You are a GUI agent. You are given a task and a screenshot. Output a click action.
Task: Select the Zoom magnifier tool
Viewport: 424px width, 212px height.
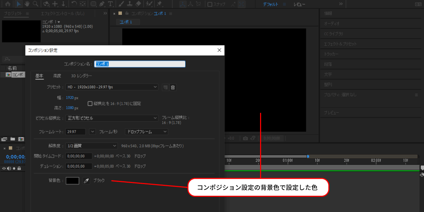coord(35,4)
